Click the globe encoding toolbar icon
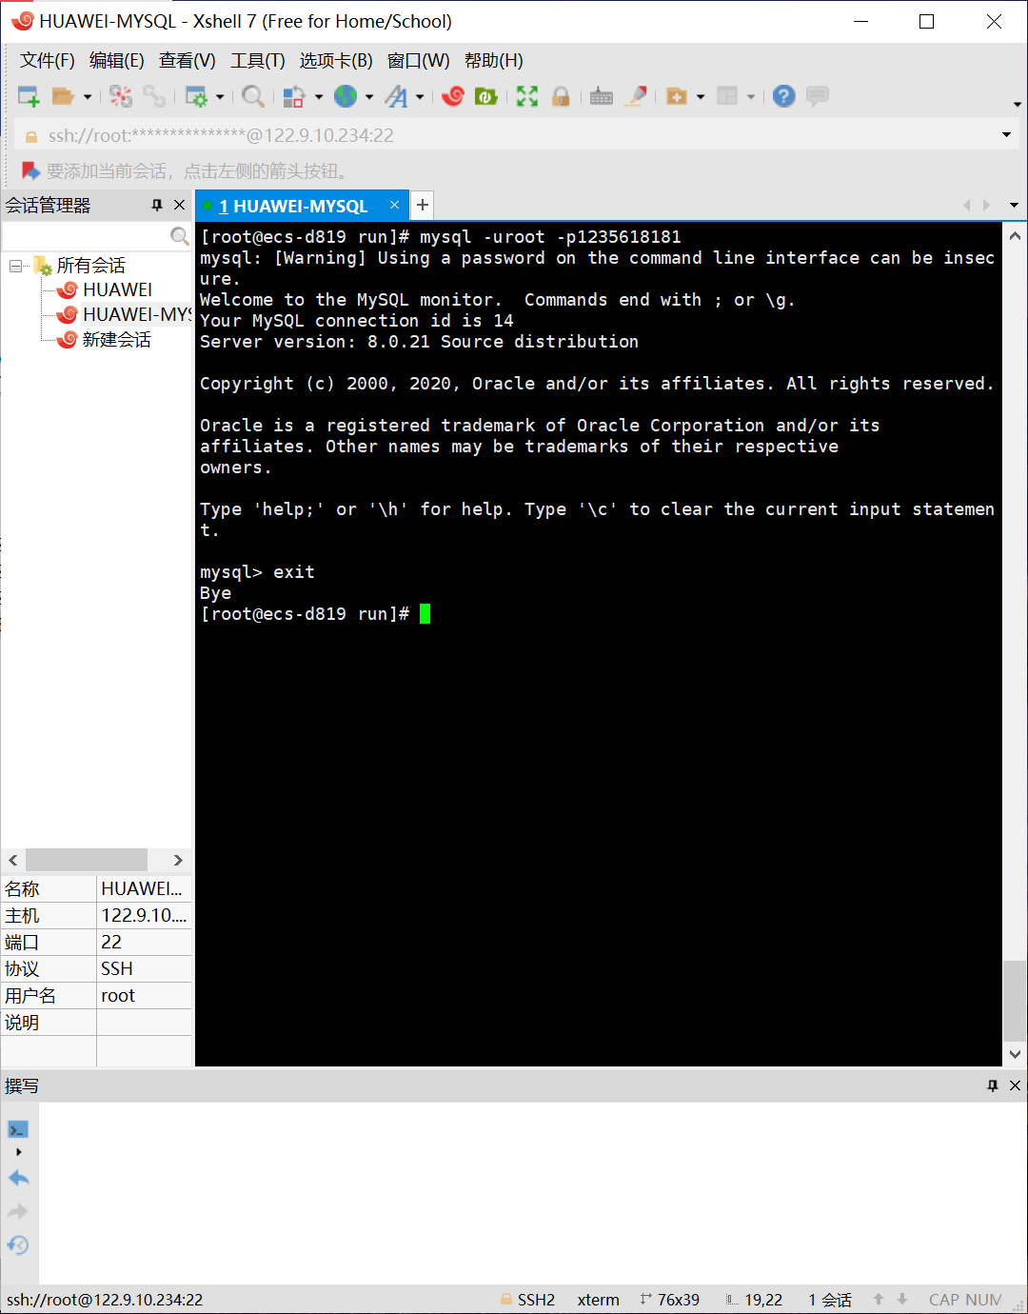The width and height of the screenshot is (1028, 1314). [346, 96]
